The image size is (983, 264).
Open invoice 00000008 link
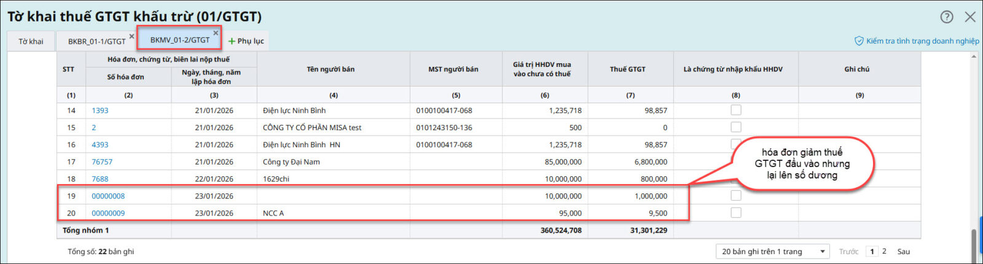[108, 196]
